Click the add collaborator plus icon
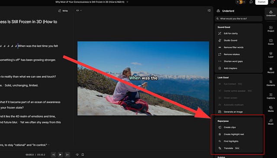The image size is (277, 158). coord(238,2)
